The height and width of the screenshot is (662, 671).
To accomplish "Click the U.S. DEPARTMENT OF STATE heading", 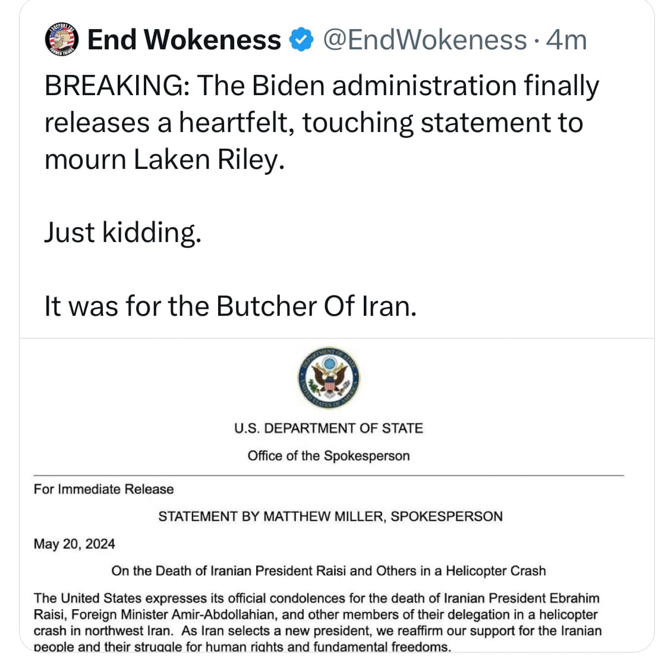I will coord(329,428).
